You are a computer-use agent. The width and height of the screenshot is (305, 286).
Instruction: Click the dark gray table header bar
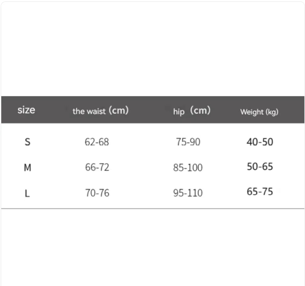[x=153, y=109]
